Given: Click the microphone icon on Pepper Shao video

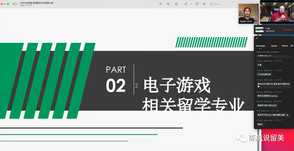Looking at the screenshot, I should pyautogui.click(x=256, y=21).
